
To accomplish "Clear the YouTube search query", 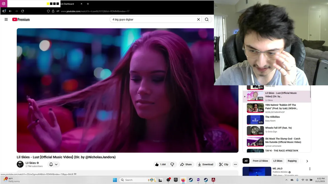I will (198, 19).
